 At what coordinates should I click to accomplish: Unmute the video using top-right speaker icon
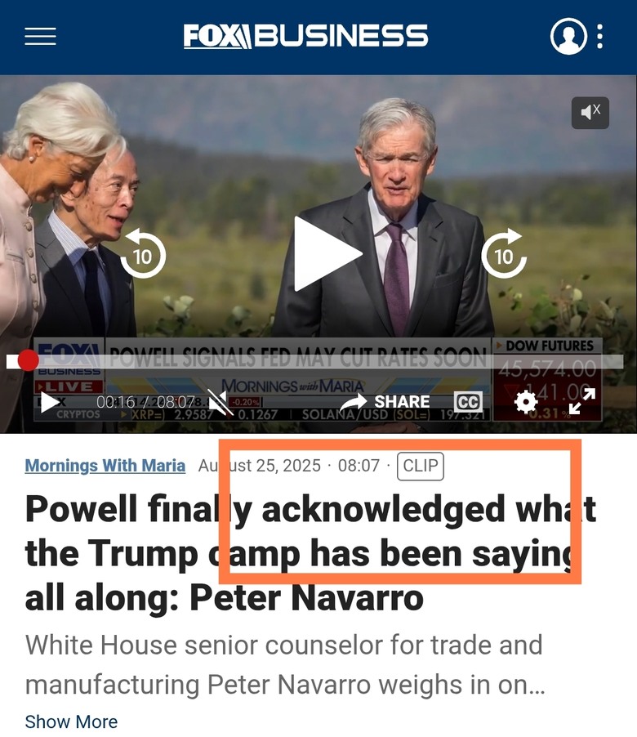tap(590, 113)
